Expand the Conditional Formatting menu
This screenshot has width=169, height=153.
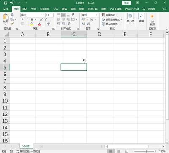(110, 15)
